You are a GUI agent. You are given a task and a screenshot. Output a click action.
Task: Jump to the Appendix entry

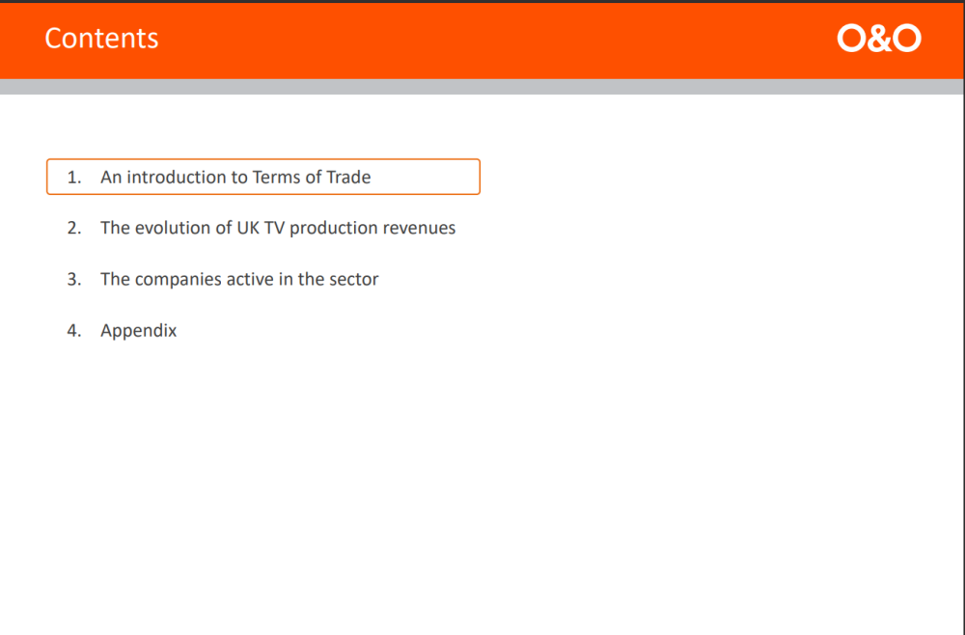coord(139,331)
